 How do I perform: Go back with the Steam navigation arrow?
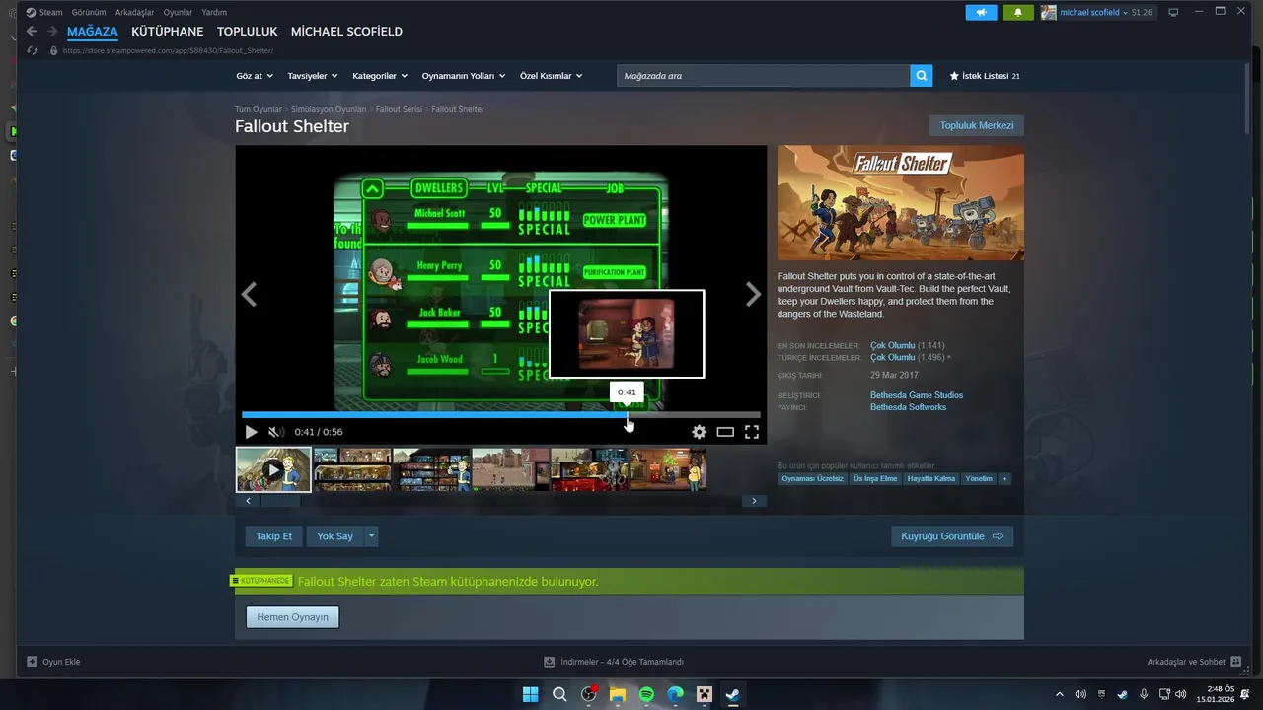tap(32, 32)
